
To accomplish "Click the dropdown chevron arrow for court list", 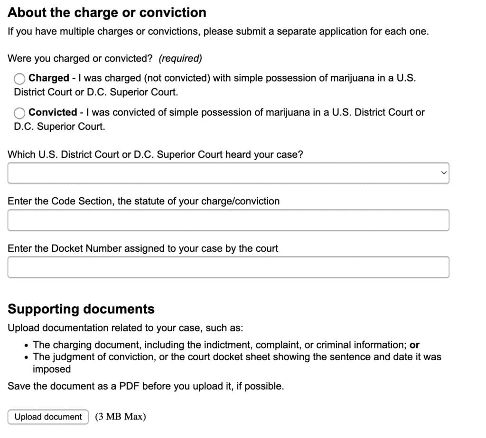I will point(444,173).
